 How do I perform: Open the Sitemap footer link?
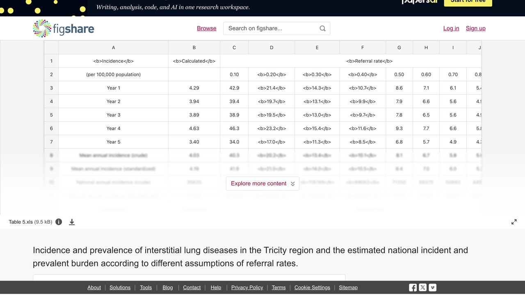pos(348,288)
